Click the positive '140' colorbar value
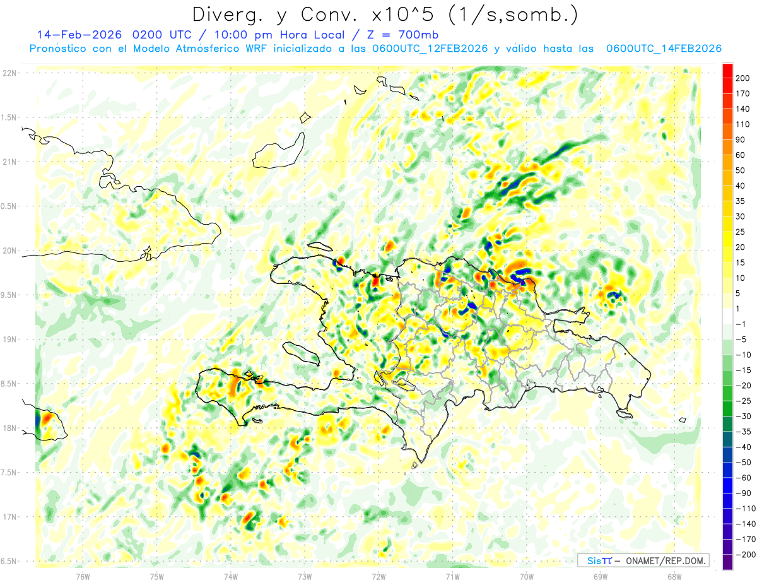Viewport: 757px width, 585px height. tap(744, 109)
